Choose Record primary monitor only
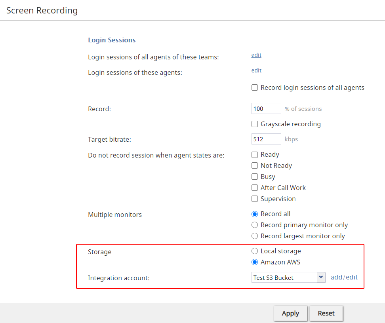385x323 pixels. 255,225
